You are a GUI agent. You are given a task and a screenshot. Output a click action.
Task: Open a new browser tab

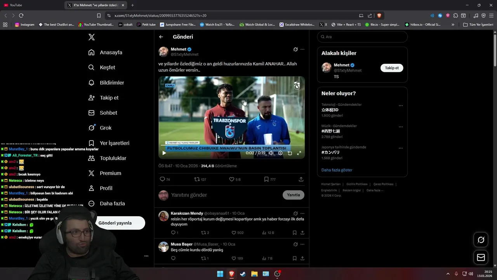(132, 5)
